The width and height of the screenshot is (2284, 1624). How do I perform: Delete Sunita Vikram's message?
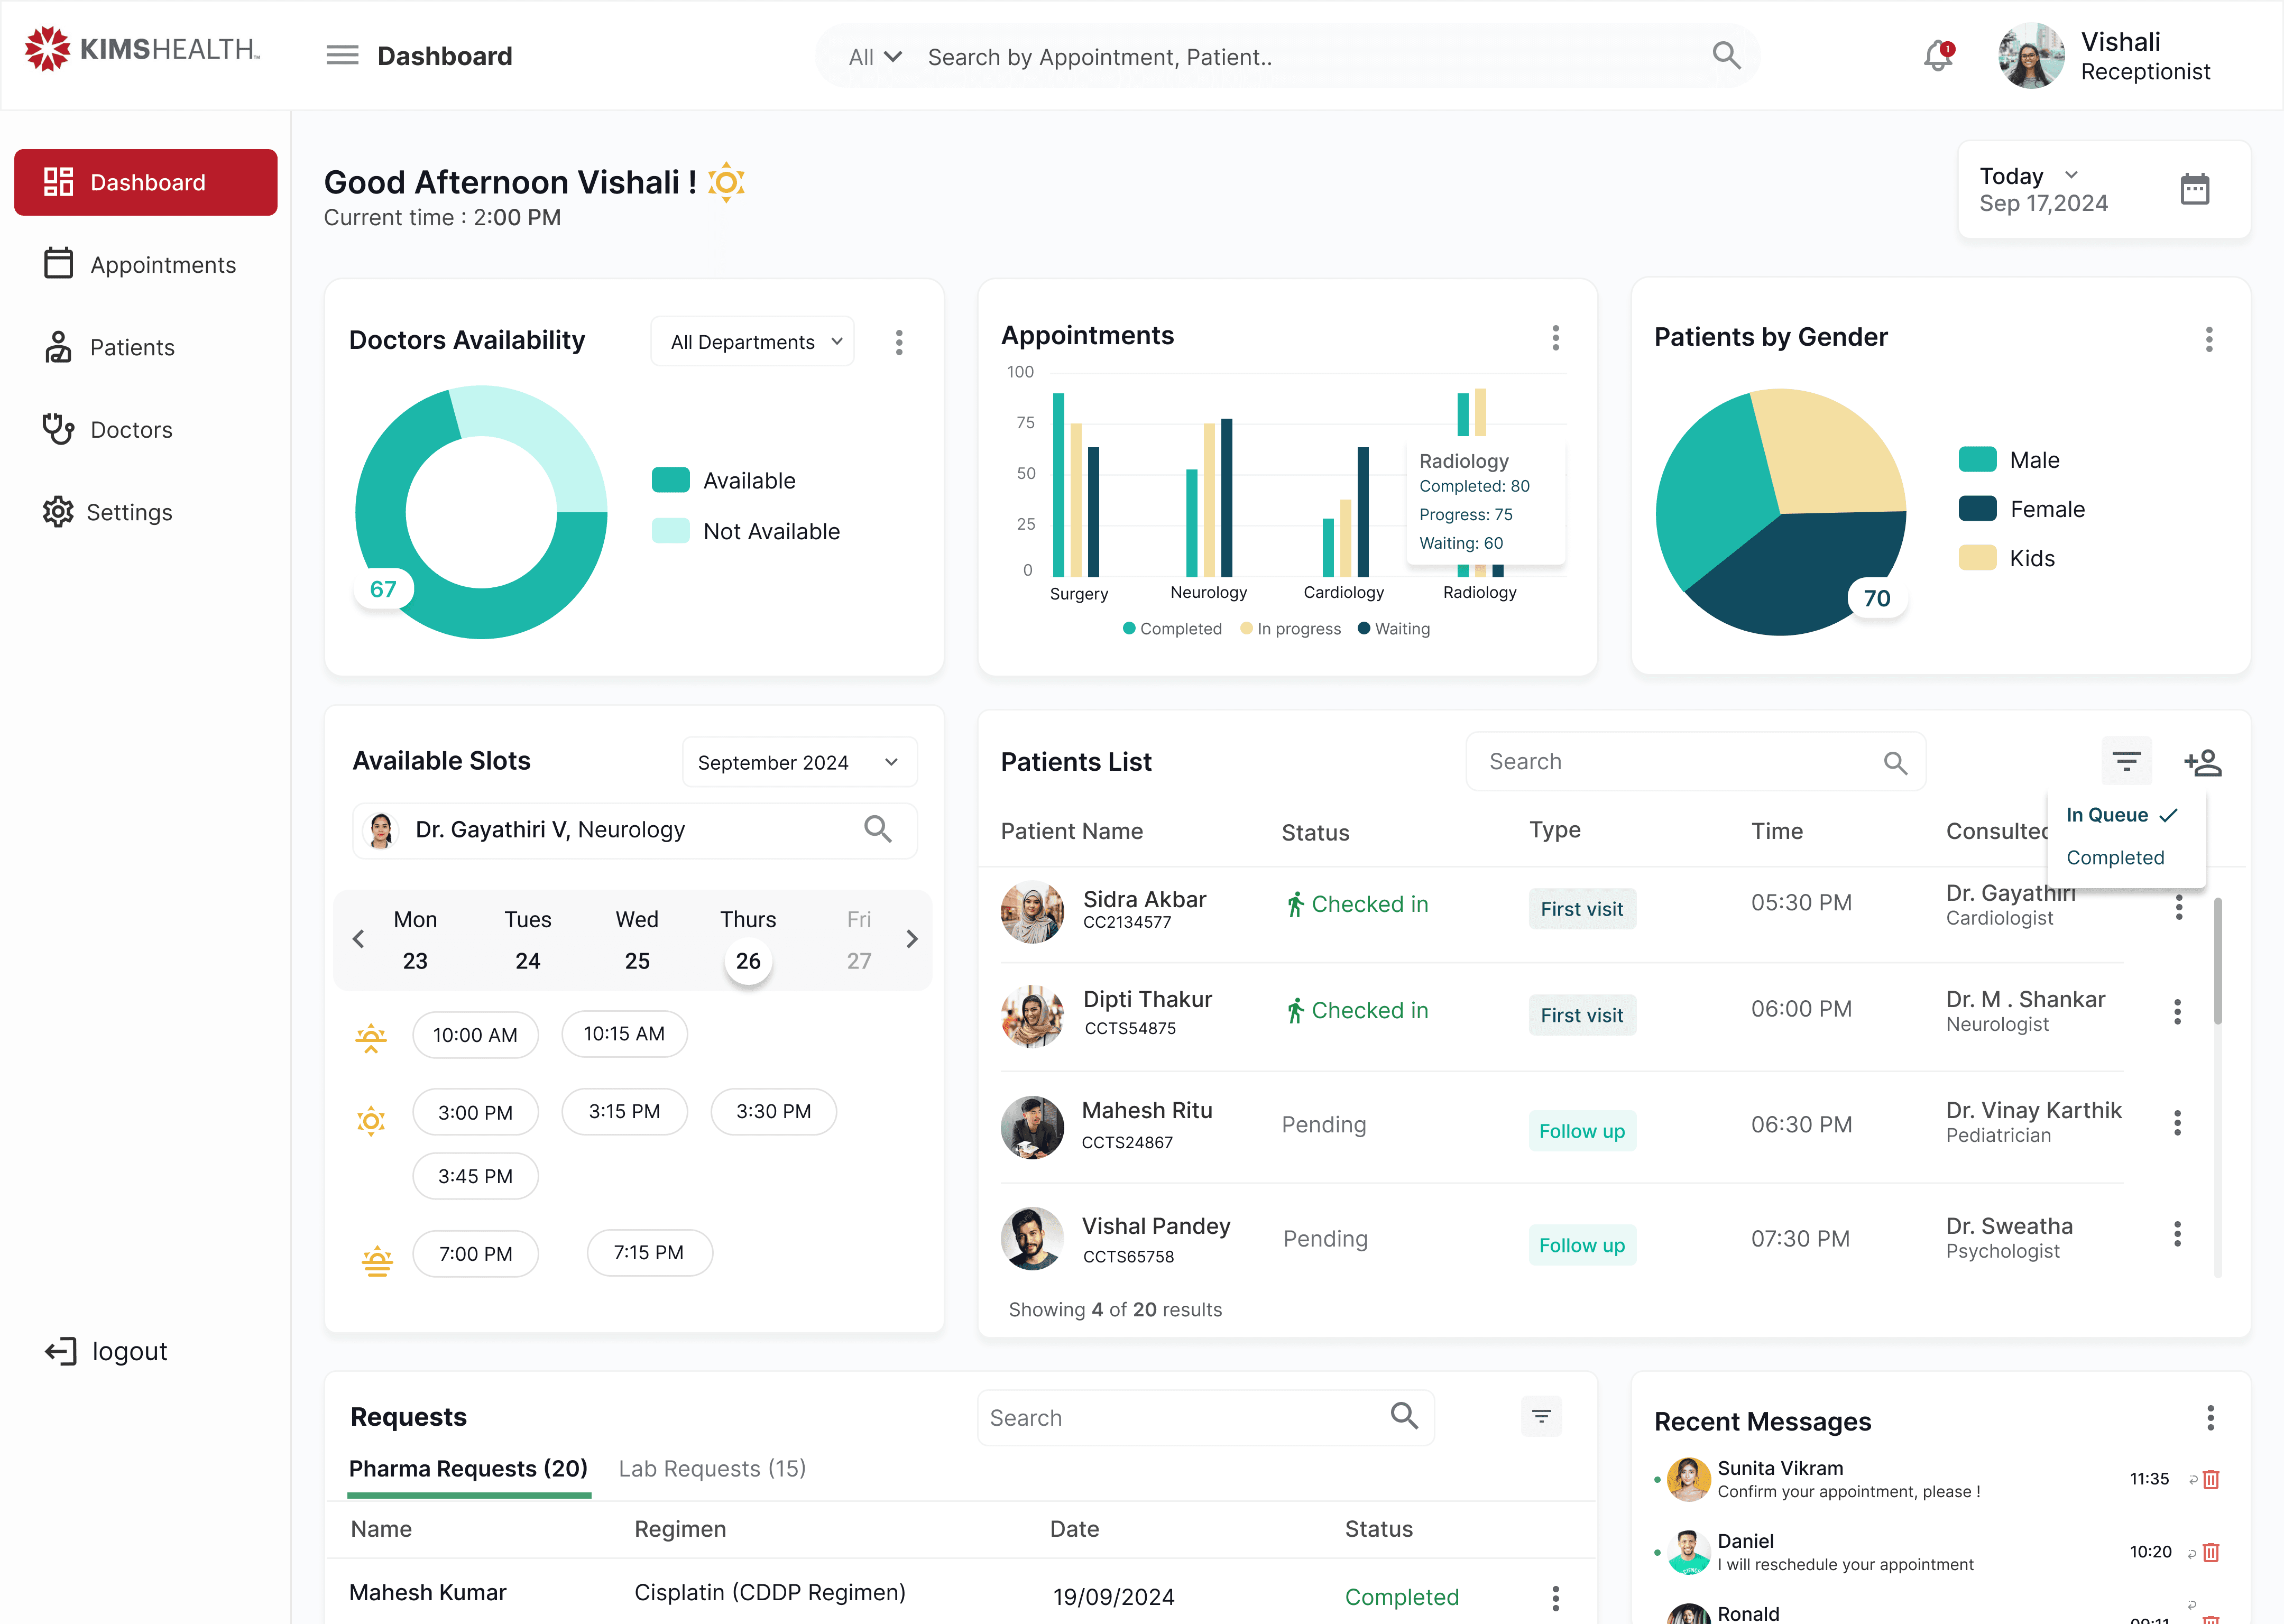point(2211,1479)
